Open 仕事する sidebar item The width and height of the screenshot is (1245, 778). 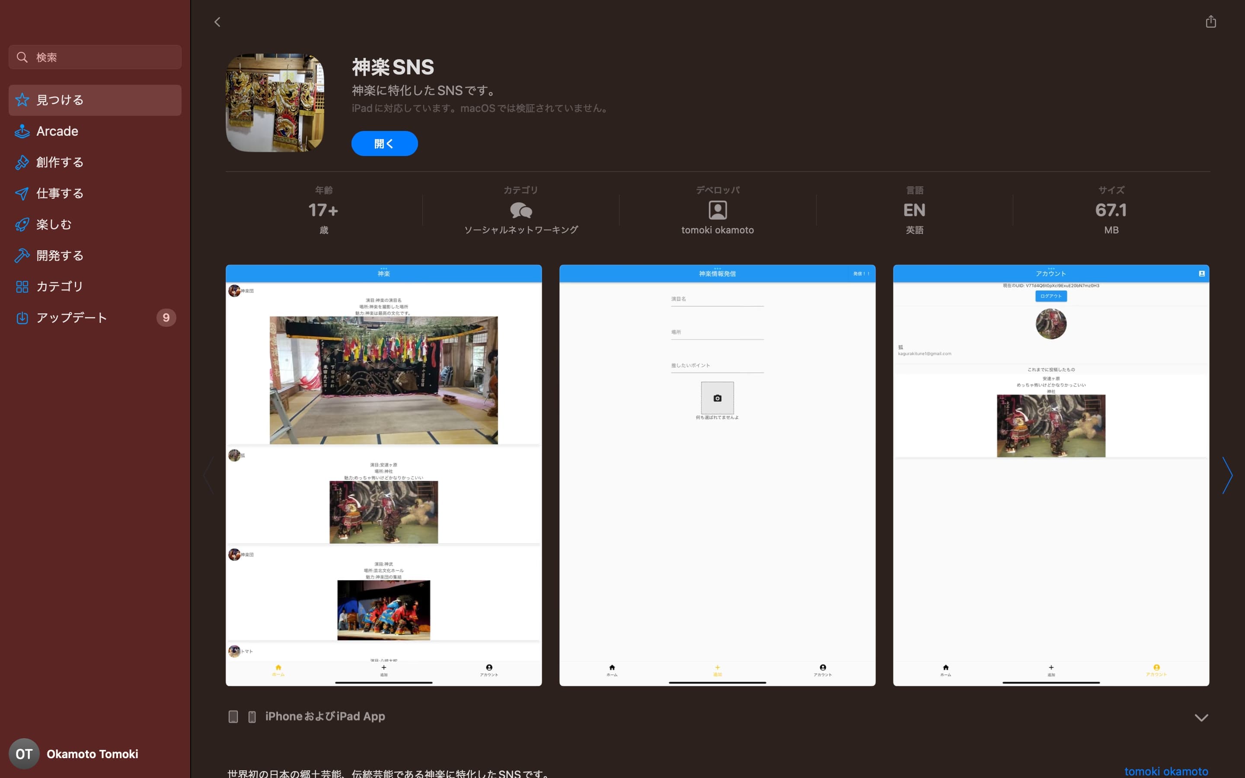(95, 193)
